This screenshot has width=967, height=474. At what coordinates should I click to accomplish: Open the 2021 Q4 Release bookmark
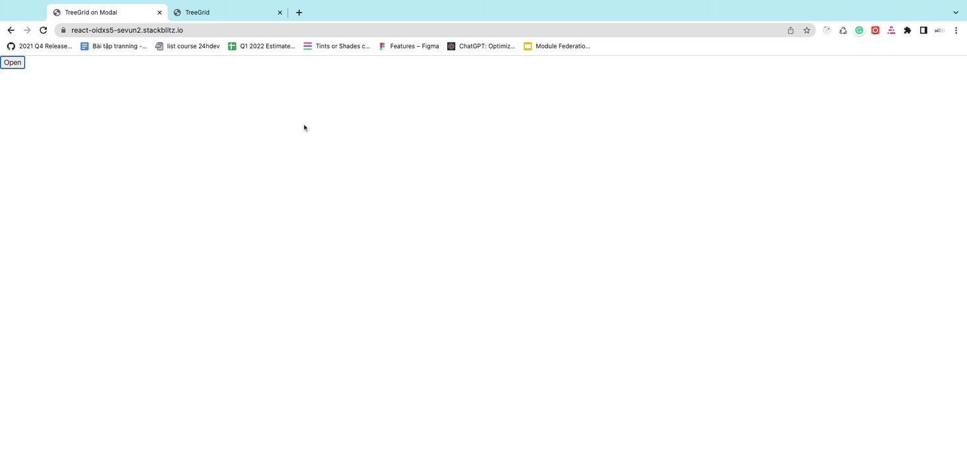[40, 46]
